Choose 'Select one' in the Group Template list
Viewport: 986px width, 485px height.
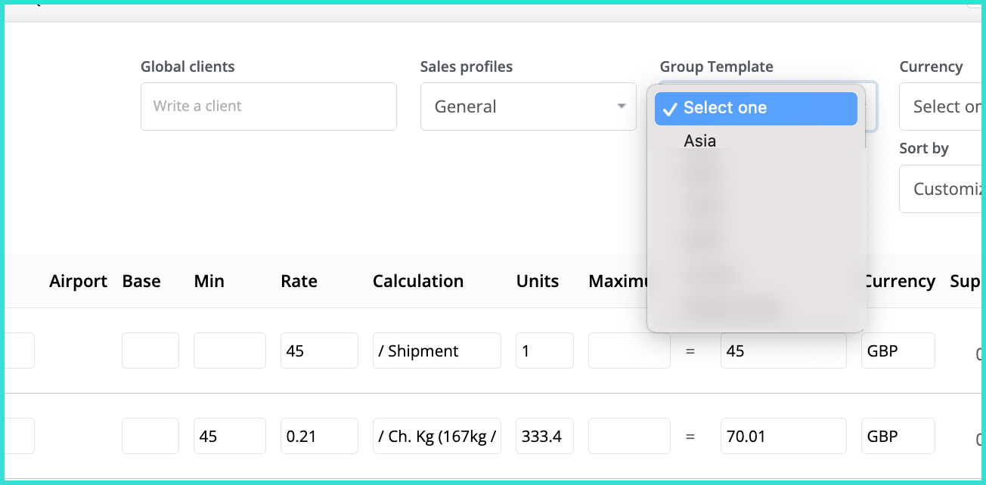[755, 108]
